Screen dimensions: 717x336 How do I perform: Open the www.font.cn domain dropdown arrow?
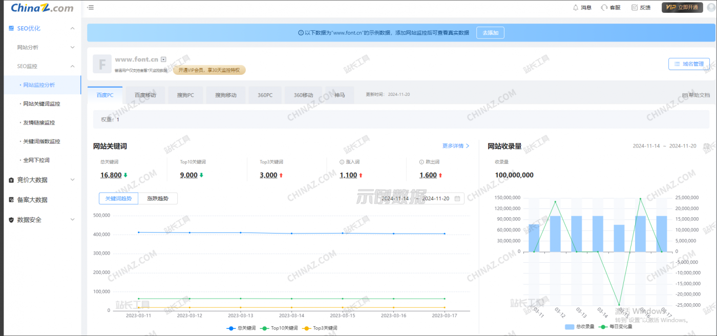[x=163, y=59]
